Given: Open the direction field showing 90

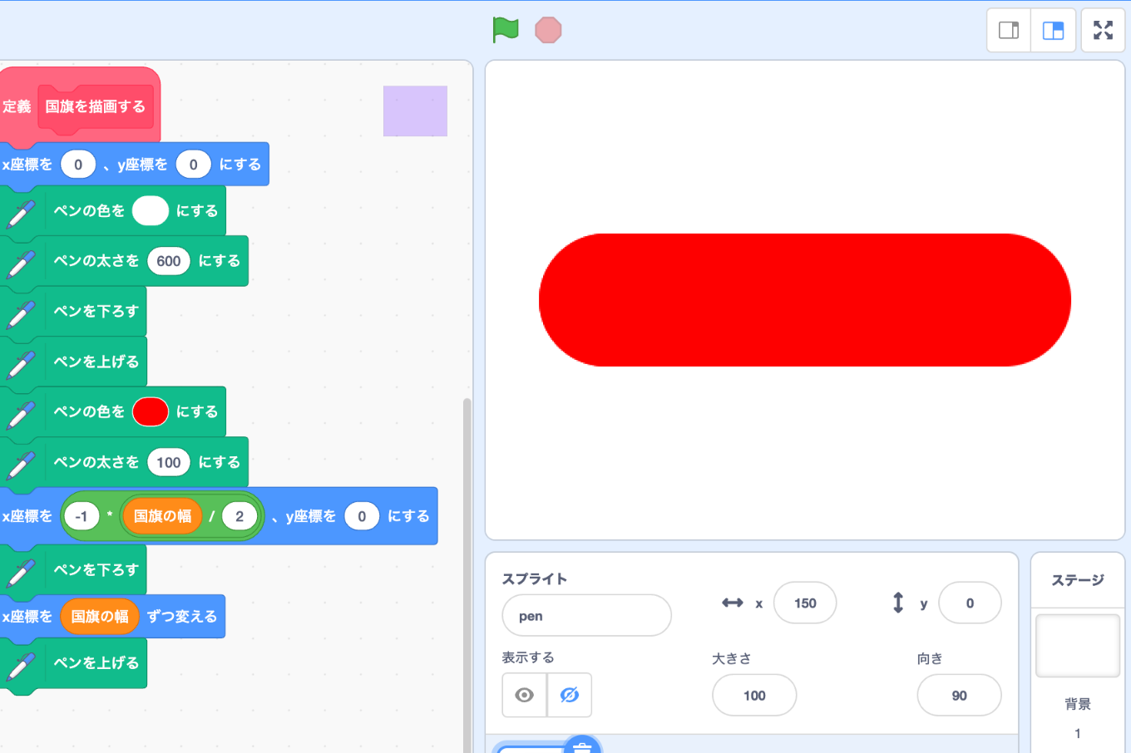Looking at the screenshot, I should point(959,696).
